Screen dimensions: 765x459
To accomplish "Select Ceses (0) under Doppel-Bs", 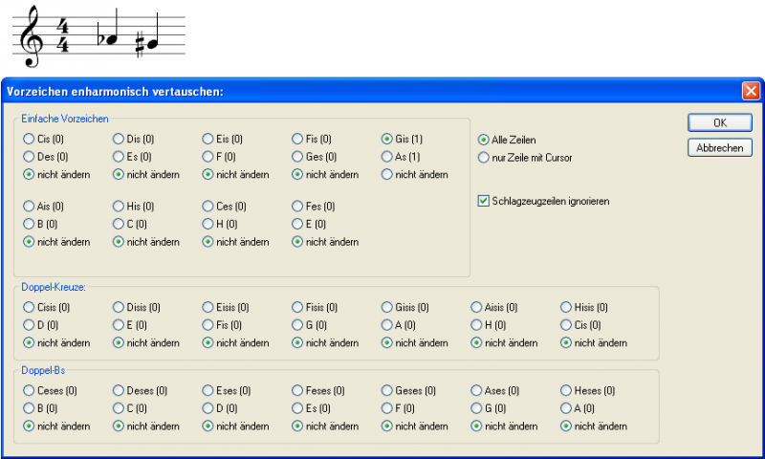I will coord(29,390).
